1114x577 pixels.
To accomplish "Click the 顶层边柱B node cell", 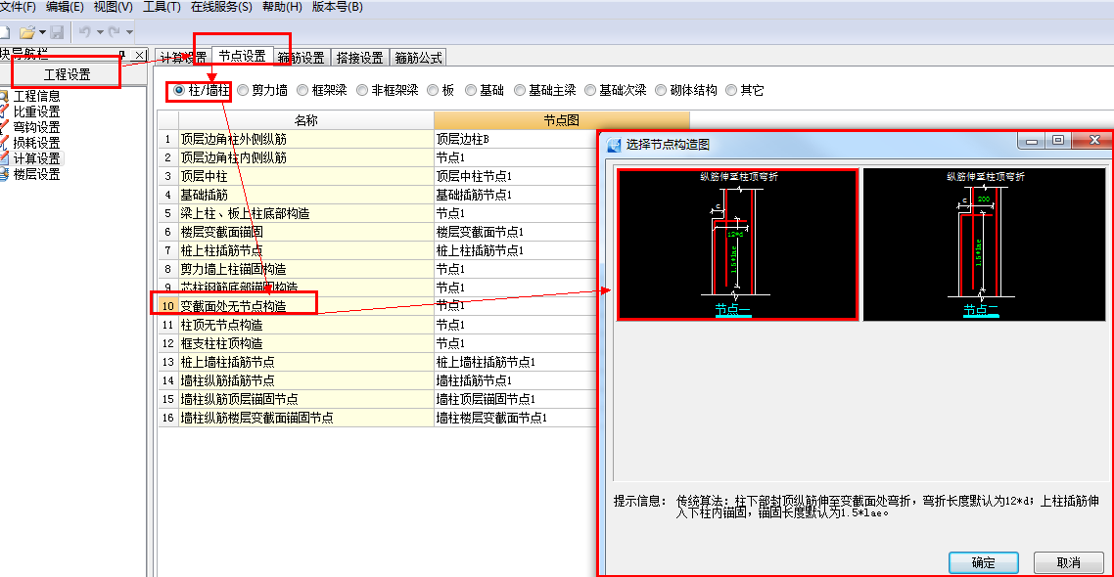I will click(515, 139).
